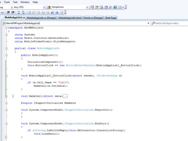This screenshot has height=141, width=188.
Task: Click the 'MakeCall(e.CellData);' call line
Action: [x=50, y=86]
